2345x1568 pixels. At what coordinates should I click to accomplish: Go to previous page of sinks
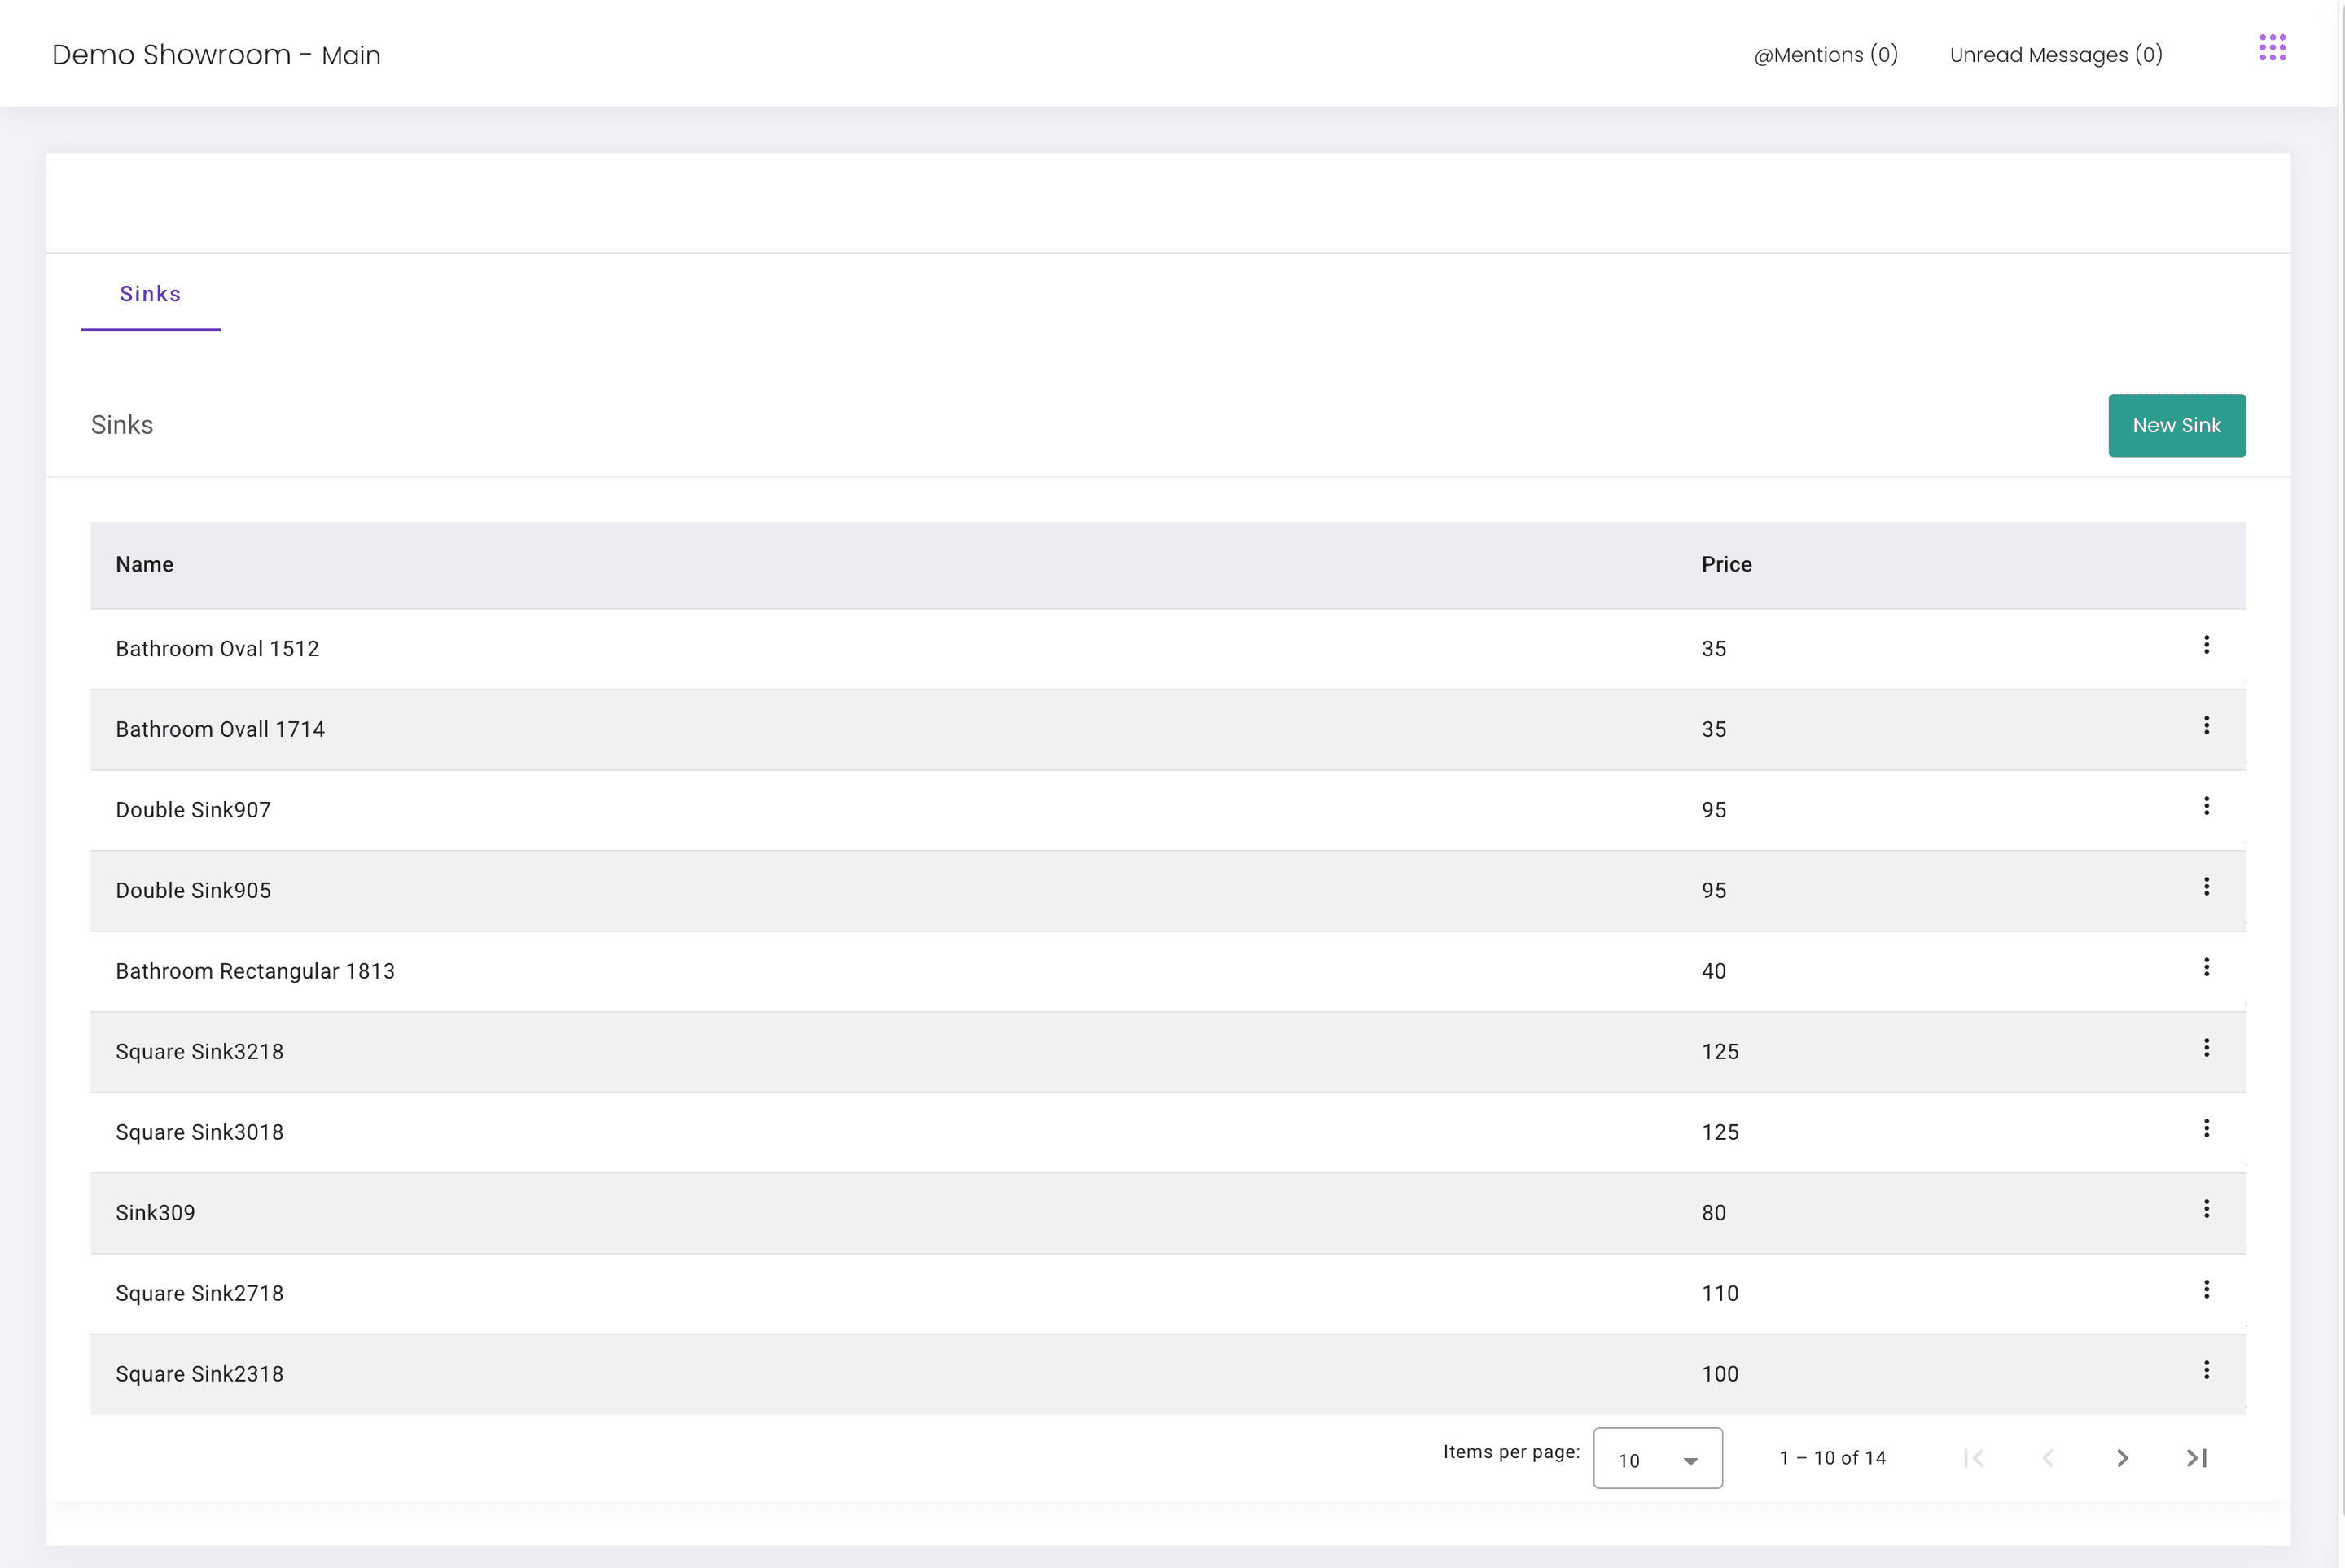click(2048, 1458)
